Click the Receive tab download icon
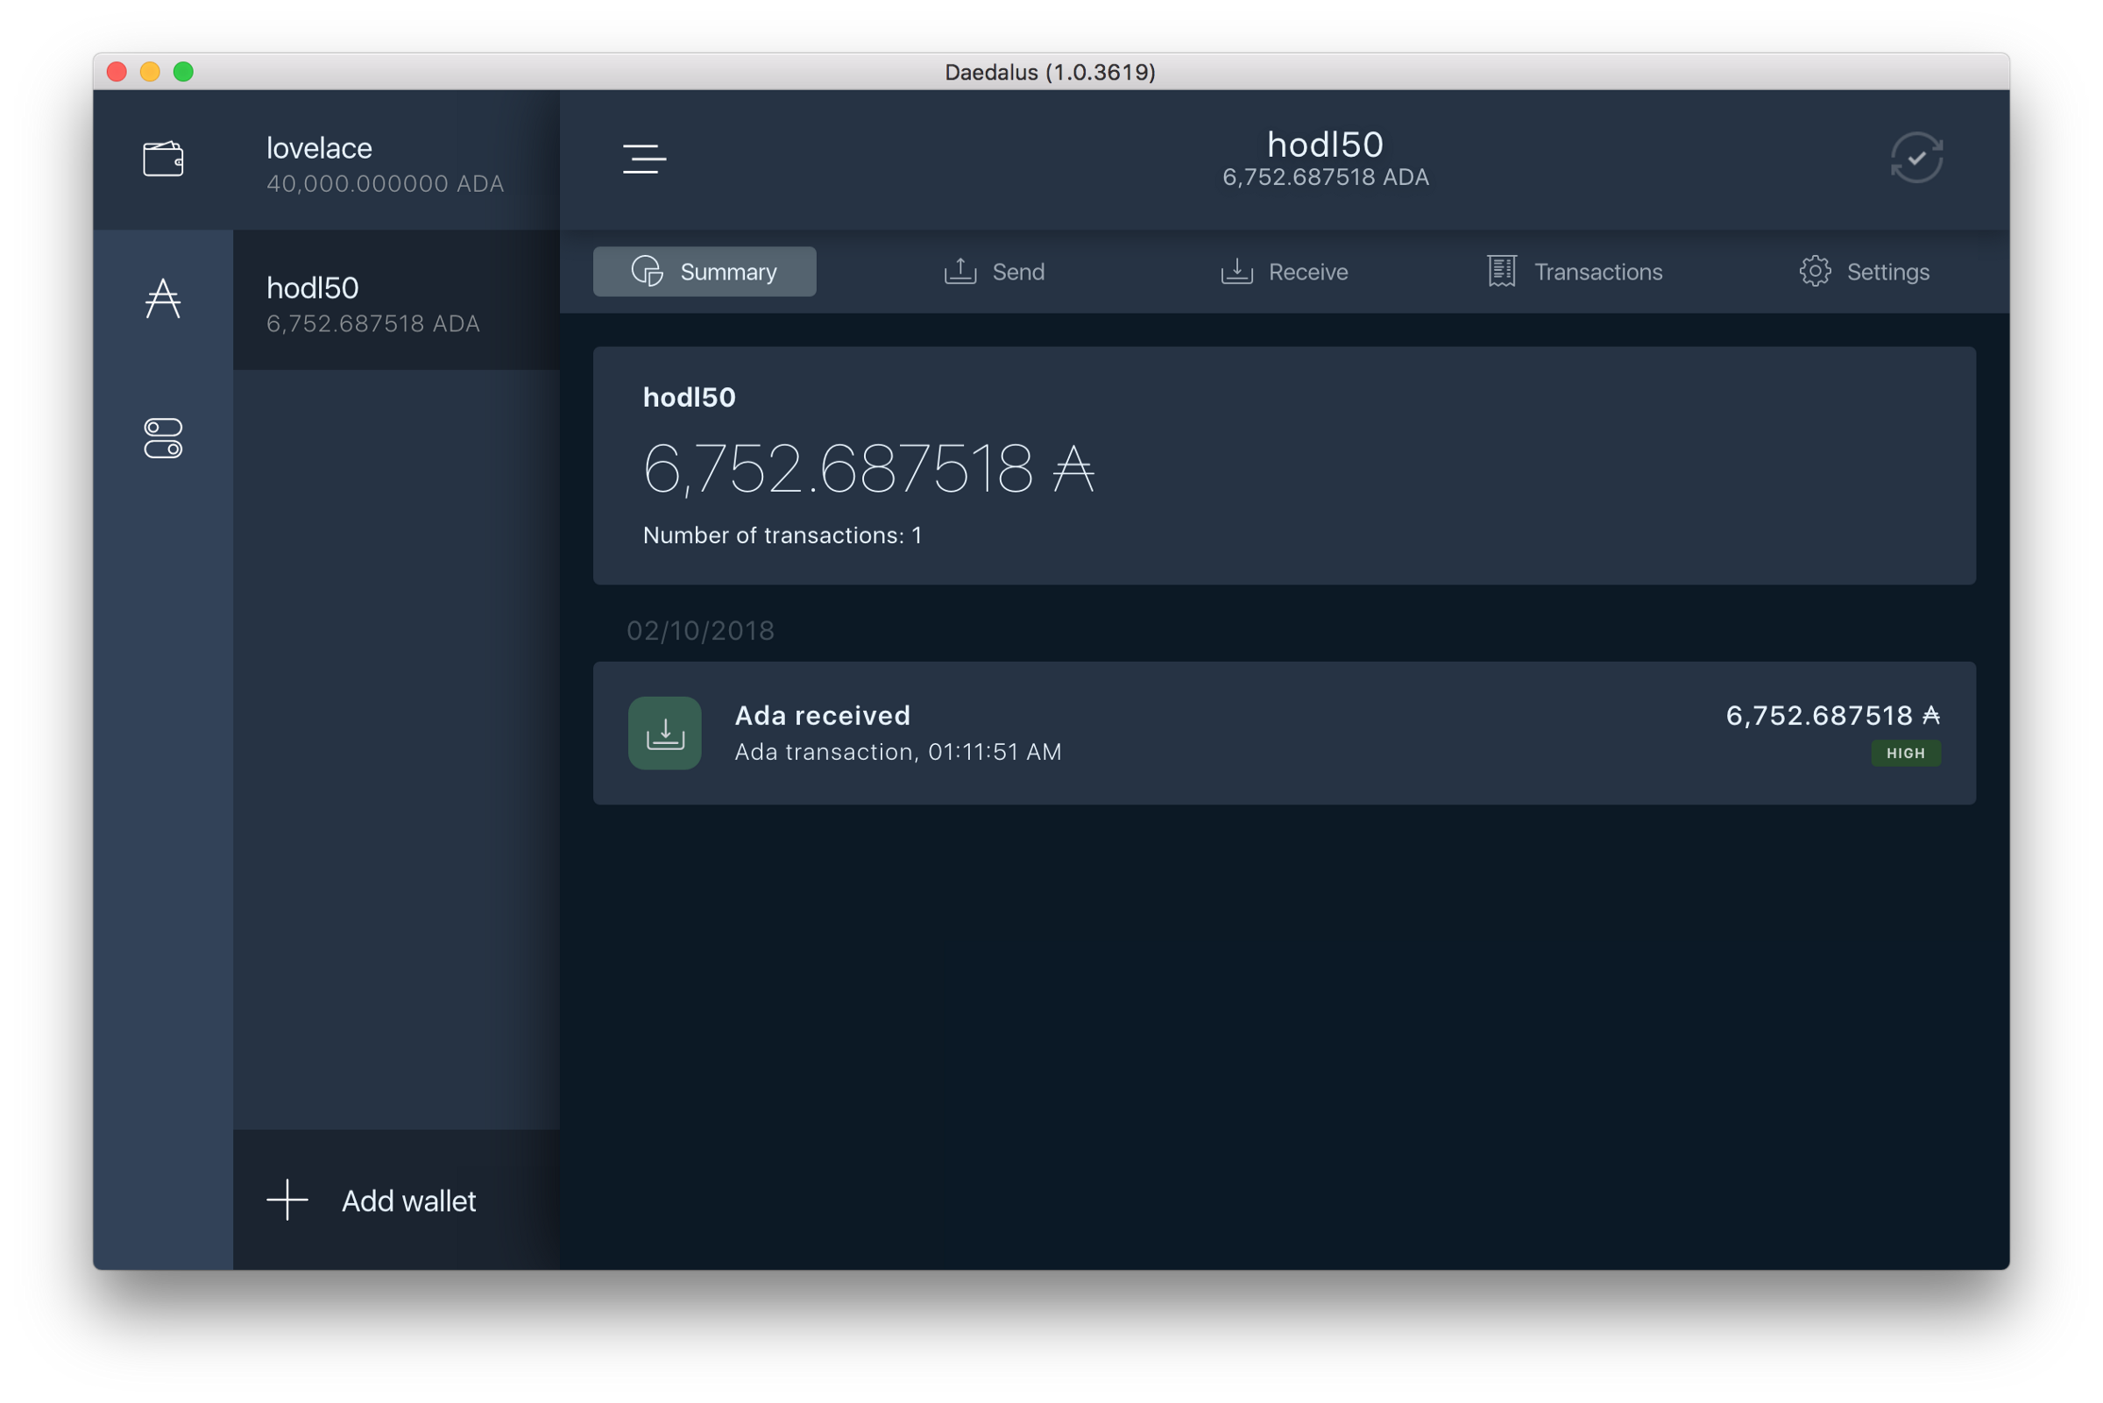Image resolution: width=2103 pixels, height=1403 pixels. pyautogui.click(x=1236, y=271)
